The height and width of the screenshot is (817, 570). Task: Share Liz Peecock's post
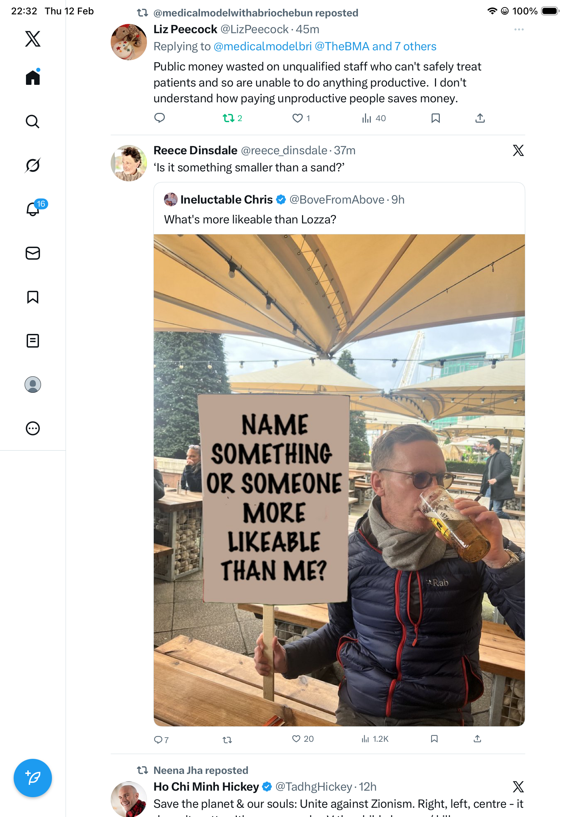coord(480,118)
